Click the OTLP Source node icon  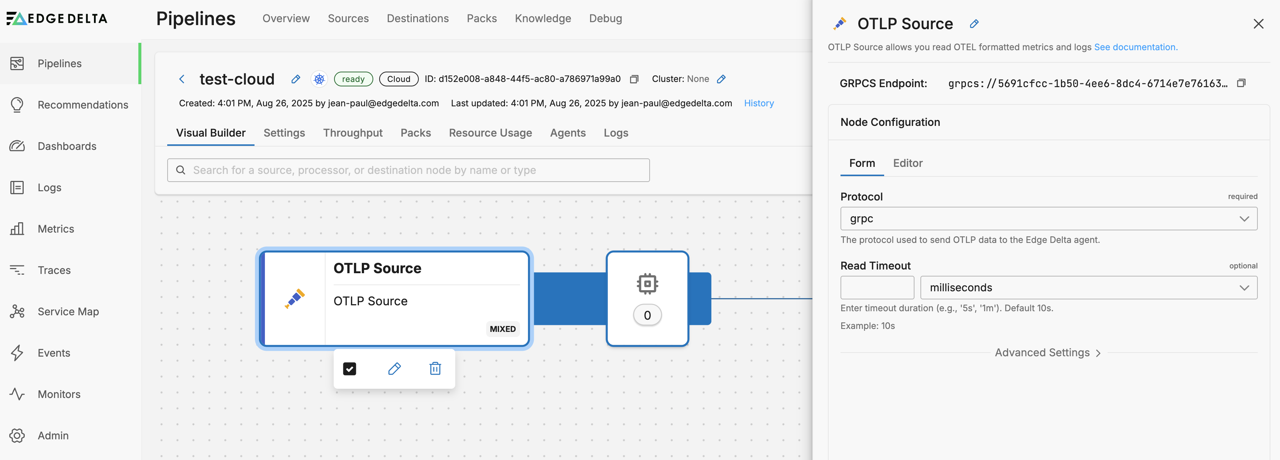(x=295, y=298)
